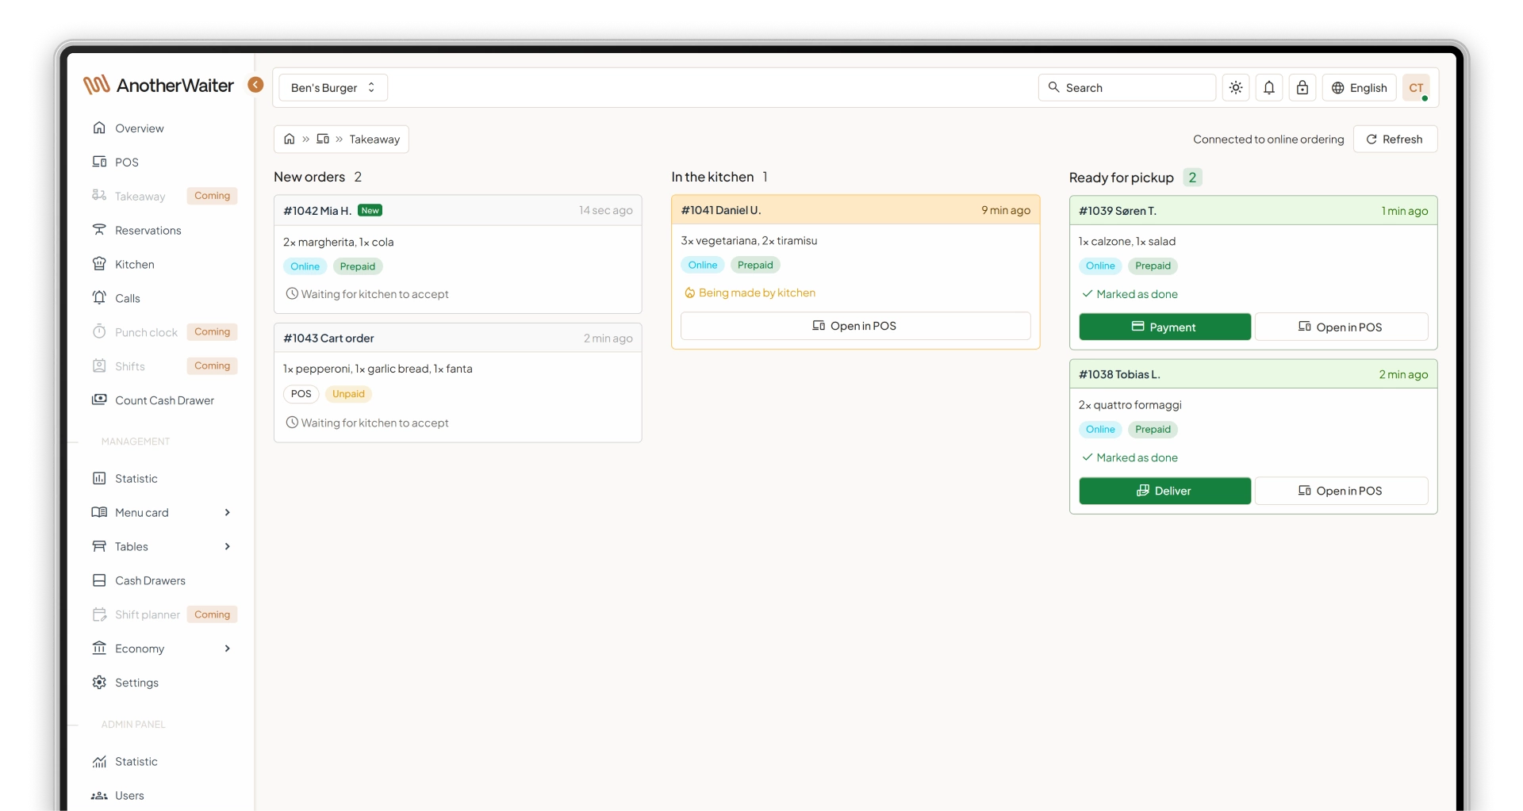
Task: Open order #1042 Mia H. card header
Action: pyautogui.click(x=458, y=211)
